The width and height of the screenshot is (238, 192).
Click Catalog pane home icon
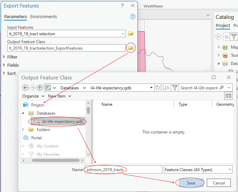click(226, 37)
